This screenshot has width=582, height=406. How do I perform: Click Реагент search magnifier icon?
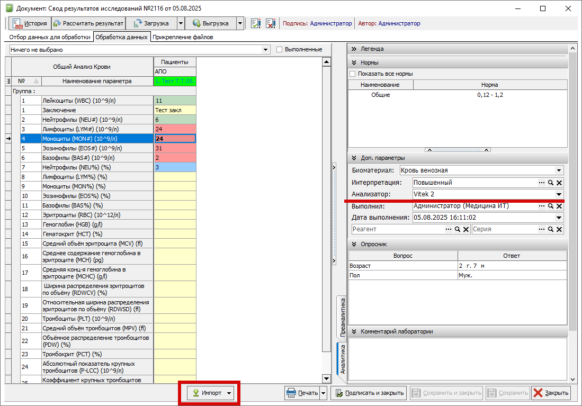(458, 229)
